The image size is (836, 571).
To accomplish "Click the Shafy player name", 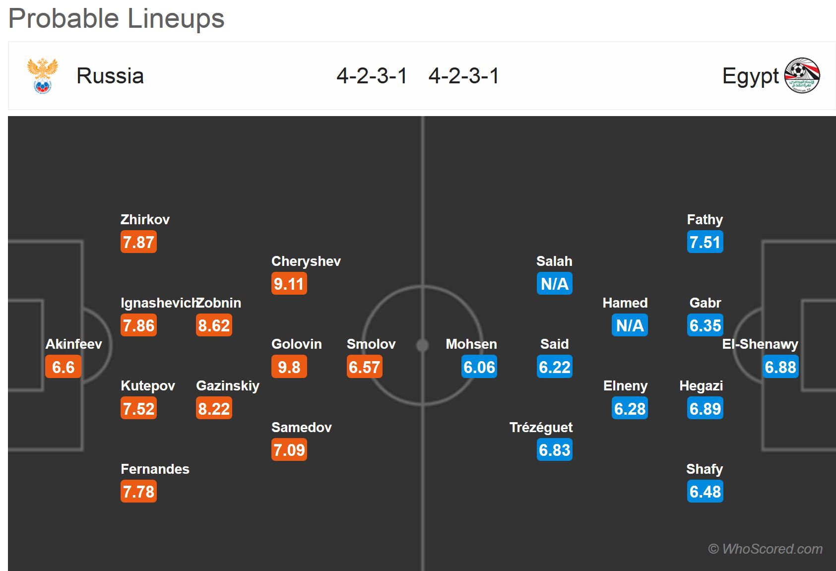I will pyautogui.click(x=705, y=469).
